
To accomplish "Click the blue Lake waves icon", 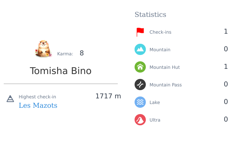I will click(x=140, y=102).
